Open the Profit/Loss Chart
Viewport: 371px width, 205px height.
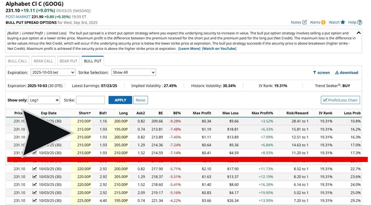point(340,100)
